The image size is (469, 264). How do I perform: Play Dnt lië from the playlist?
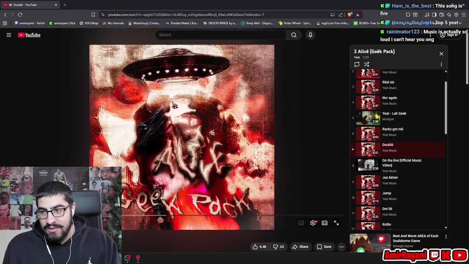click(x=397, y=213)
